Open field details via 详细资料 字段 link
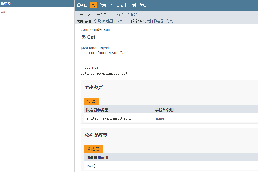 pos(148,21)
